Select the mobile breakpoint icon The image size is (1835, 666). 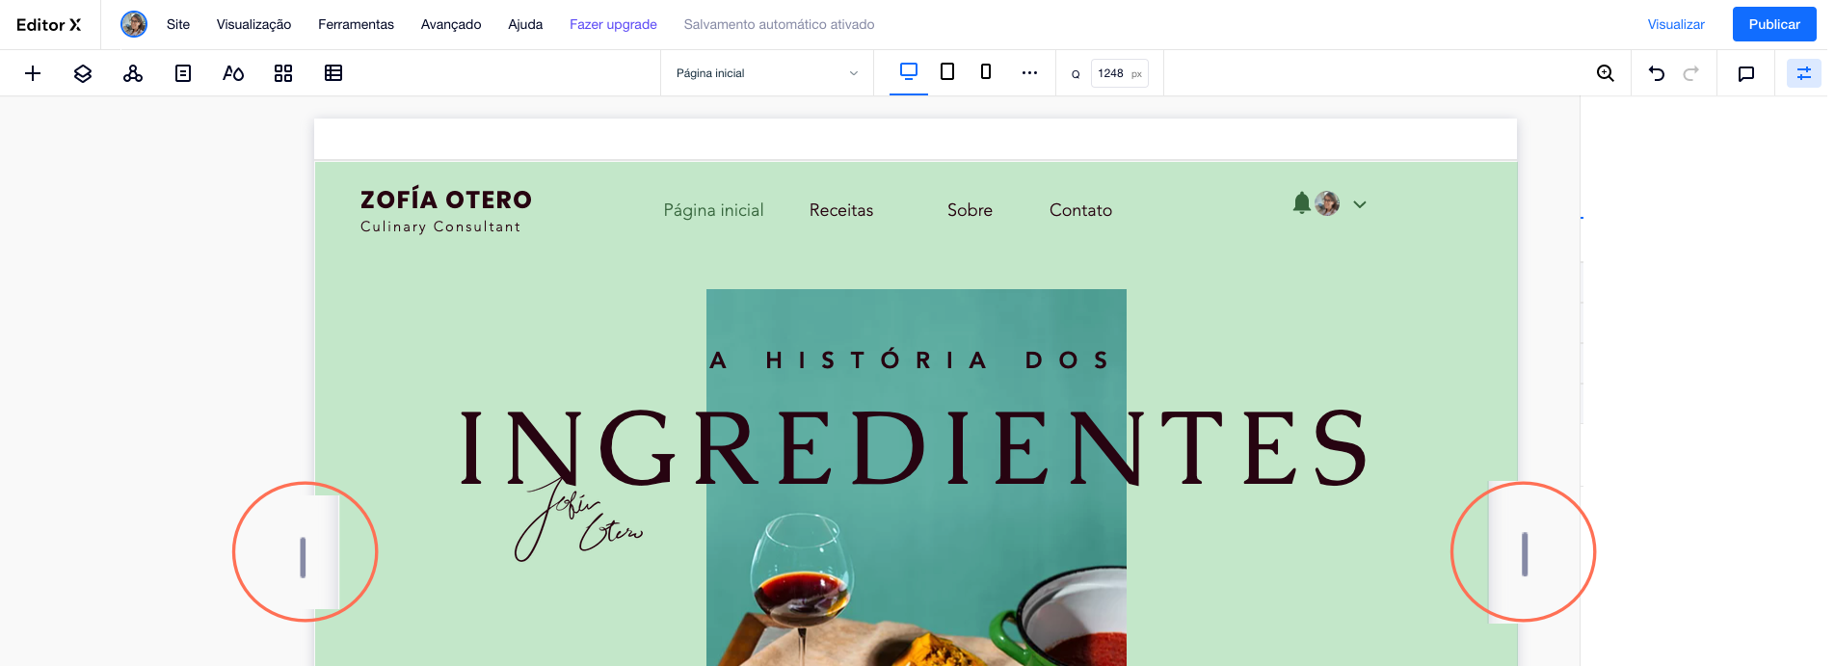point(986,71)
